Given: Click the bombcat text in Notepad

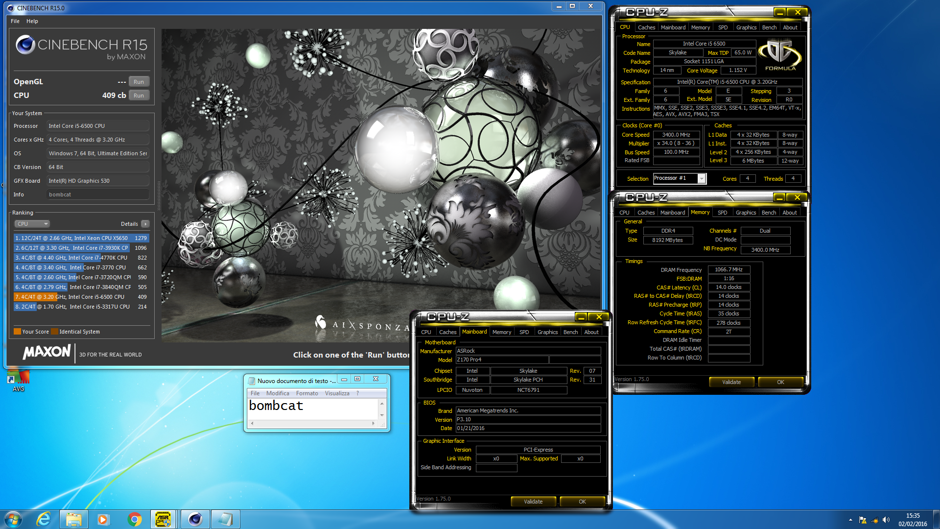Looking at the screenshot, I should pos(276,406).
